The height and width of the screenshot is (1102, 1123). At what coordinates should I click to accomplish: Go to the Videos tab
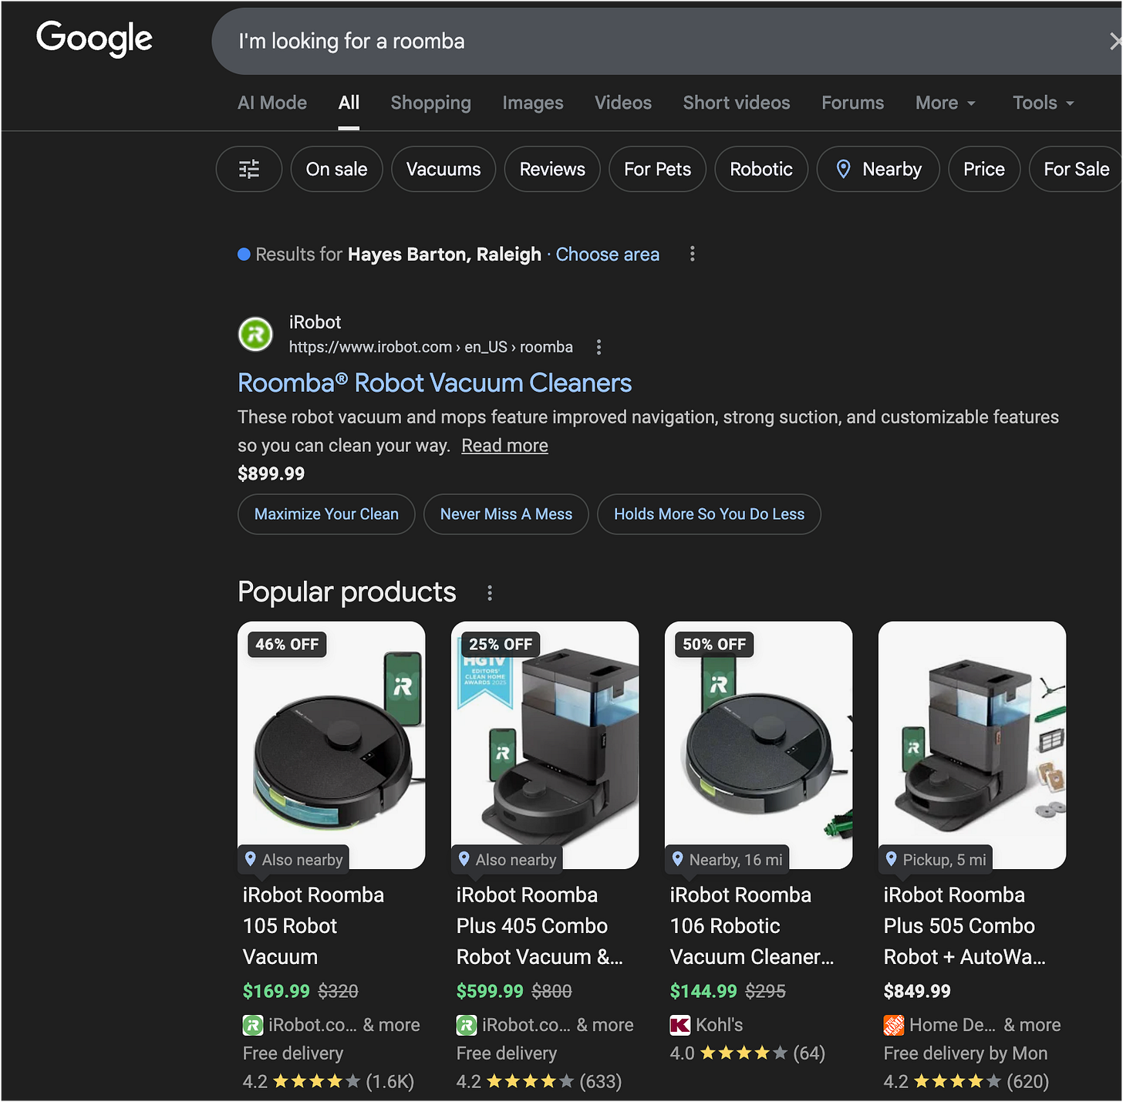point(623,103)
